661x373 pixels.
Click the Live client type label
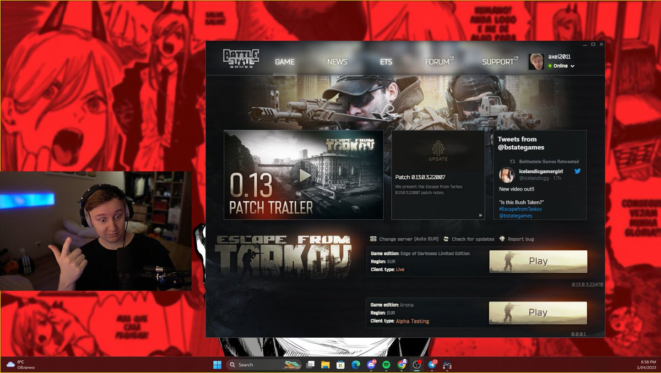tap(400, 270)
